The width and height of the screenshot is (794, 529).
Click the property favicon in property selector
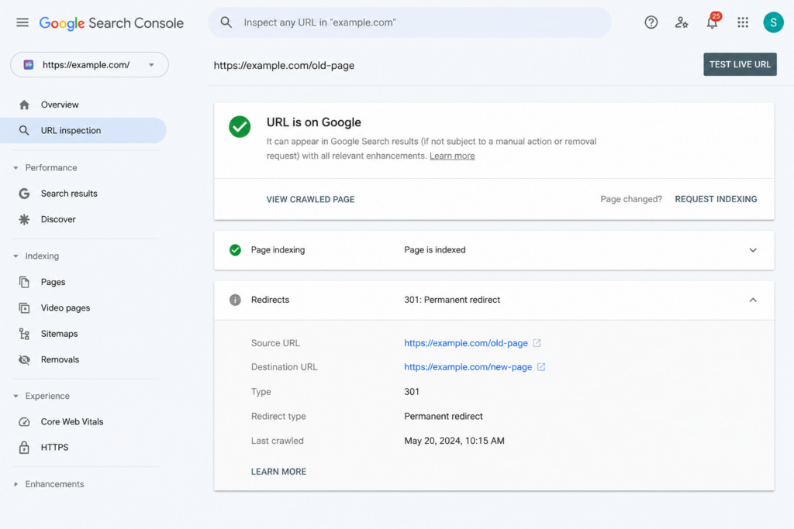coord(29,65)
